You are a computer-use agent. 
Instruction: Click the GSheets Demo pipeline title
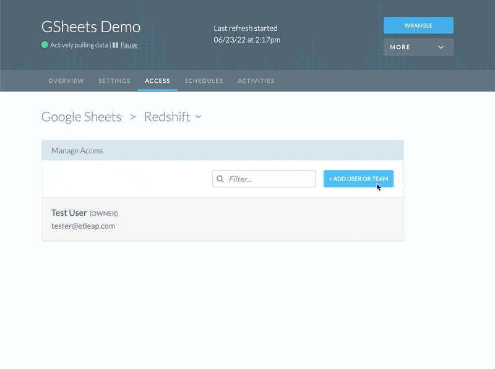tap(91, 27)
